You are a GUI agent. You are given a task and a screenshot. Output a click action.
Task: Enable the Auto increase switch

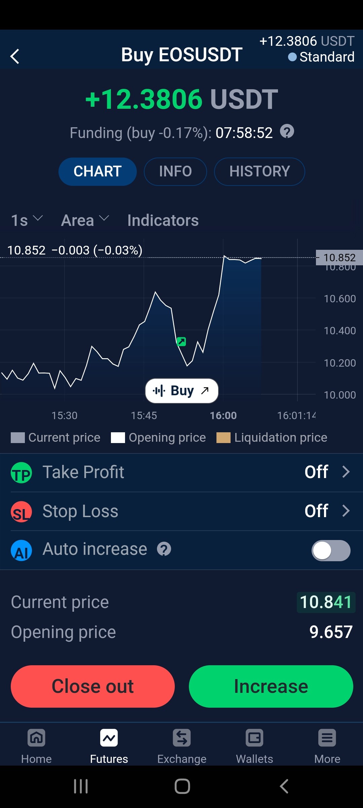pyautogui.click(x=331, y=550)
